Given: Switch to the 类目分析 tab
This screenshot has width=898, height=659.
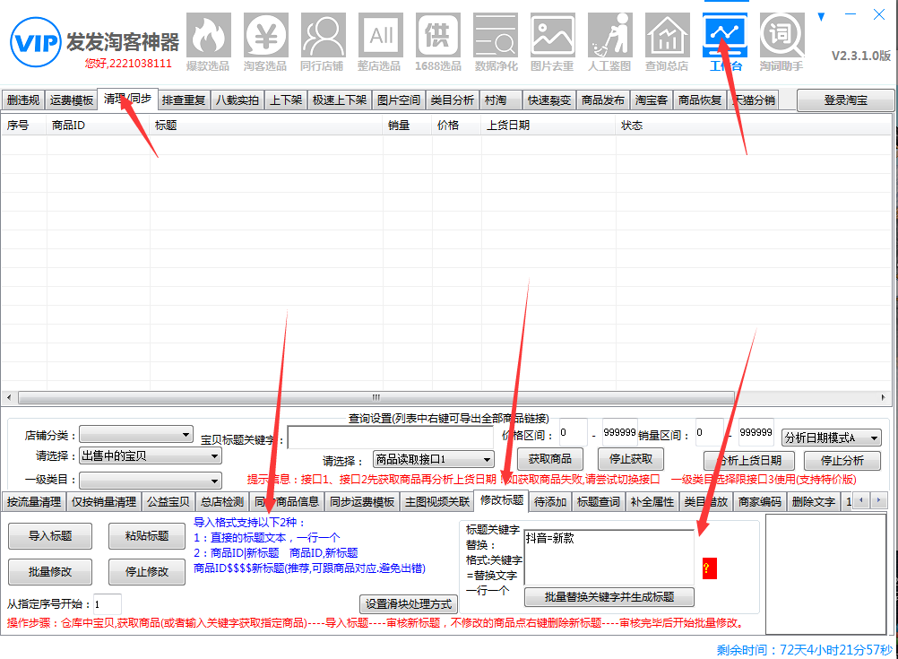Looking at the screenshot, I should click(453, 100).
